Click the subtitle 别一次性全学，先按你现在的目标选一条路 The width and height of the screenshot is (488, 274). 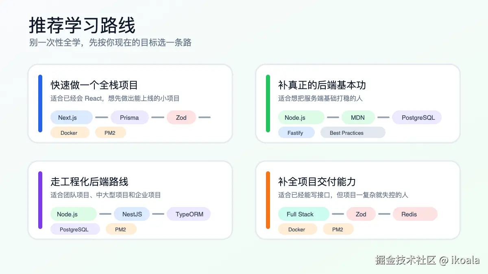110,43
